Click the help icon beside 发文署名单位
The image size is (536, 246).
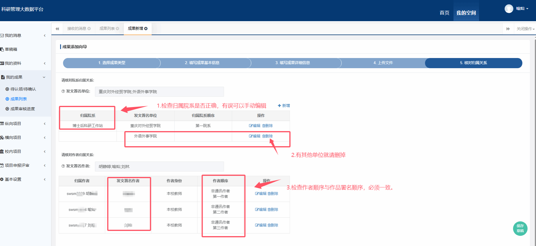click(63, 91)
